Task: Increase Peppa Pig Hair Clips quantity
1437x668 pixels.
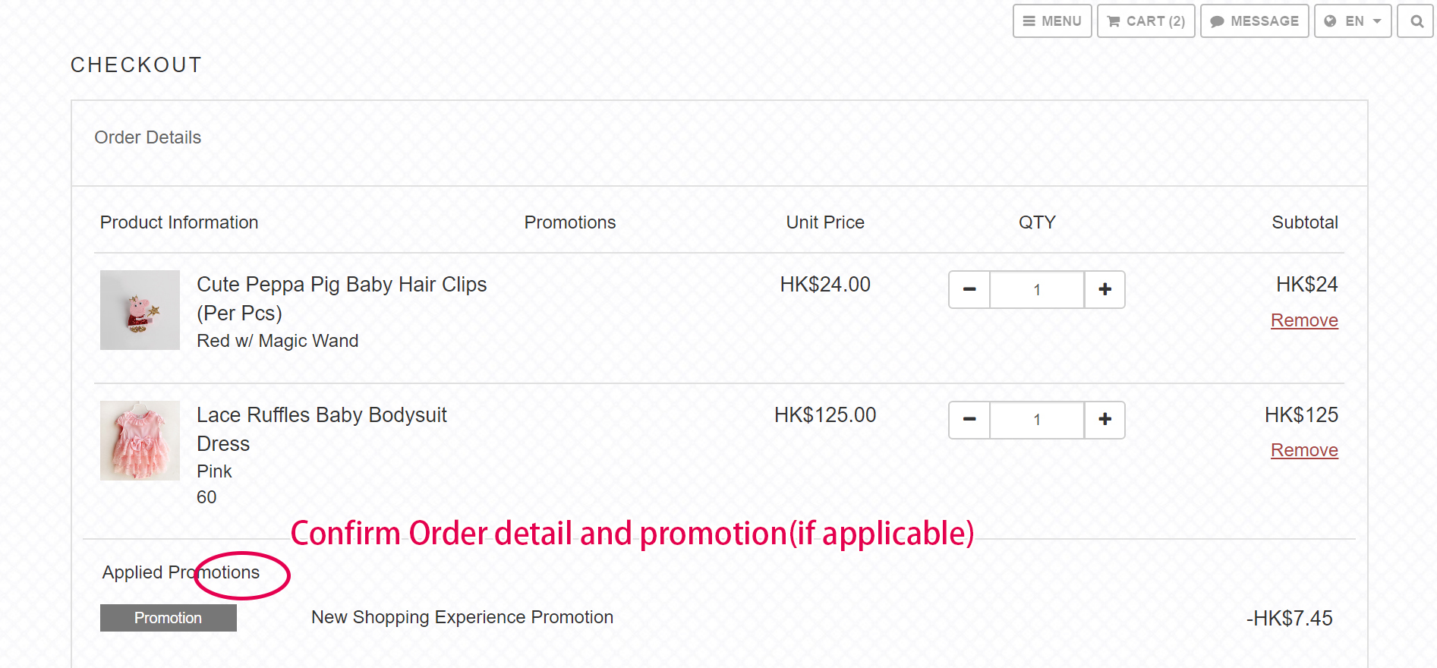Action: click(1105, 289)
